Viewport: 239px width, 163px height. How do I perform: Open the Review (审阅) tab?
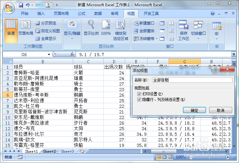115,14
